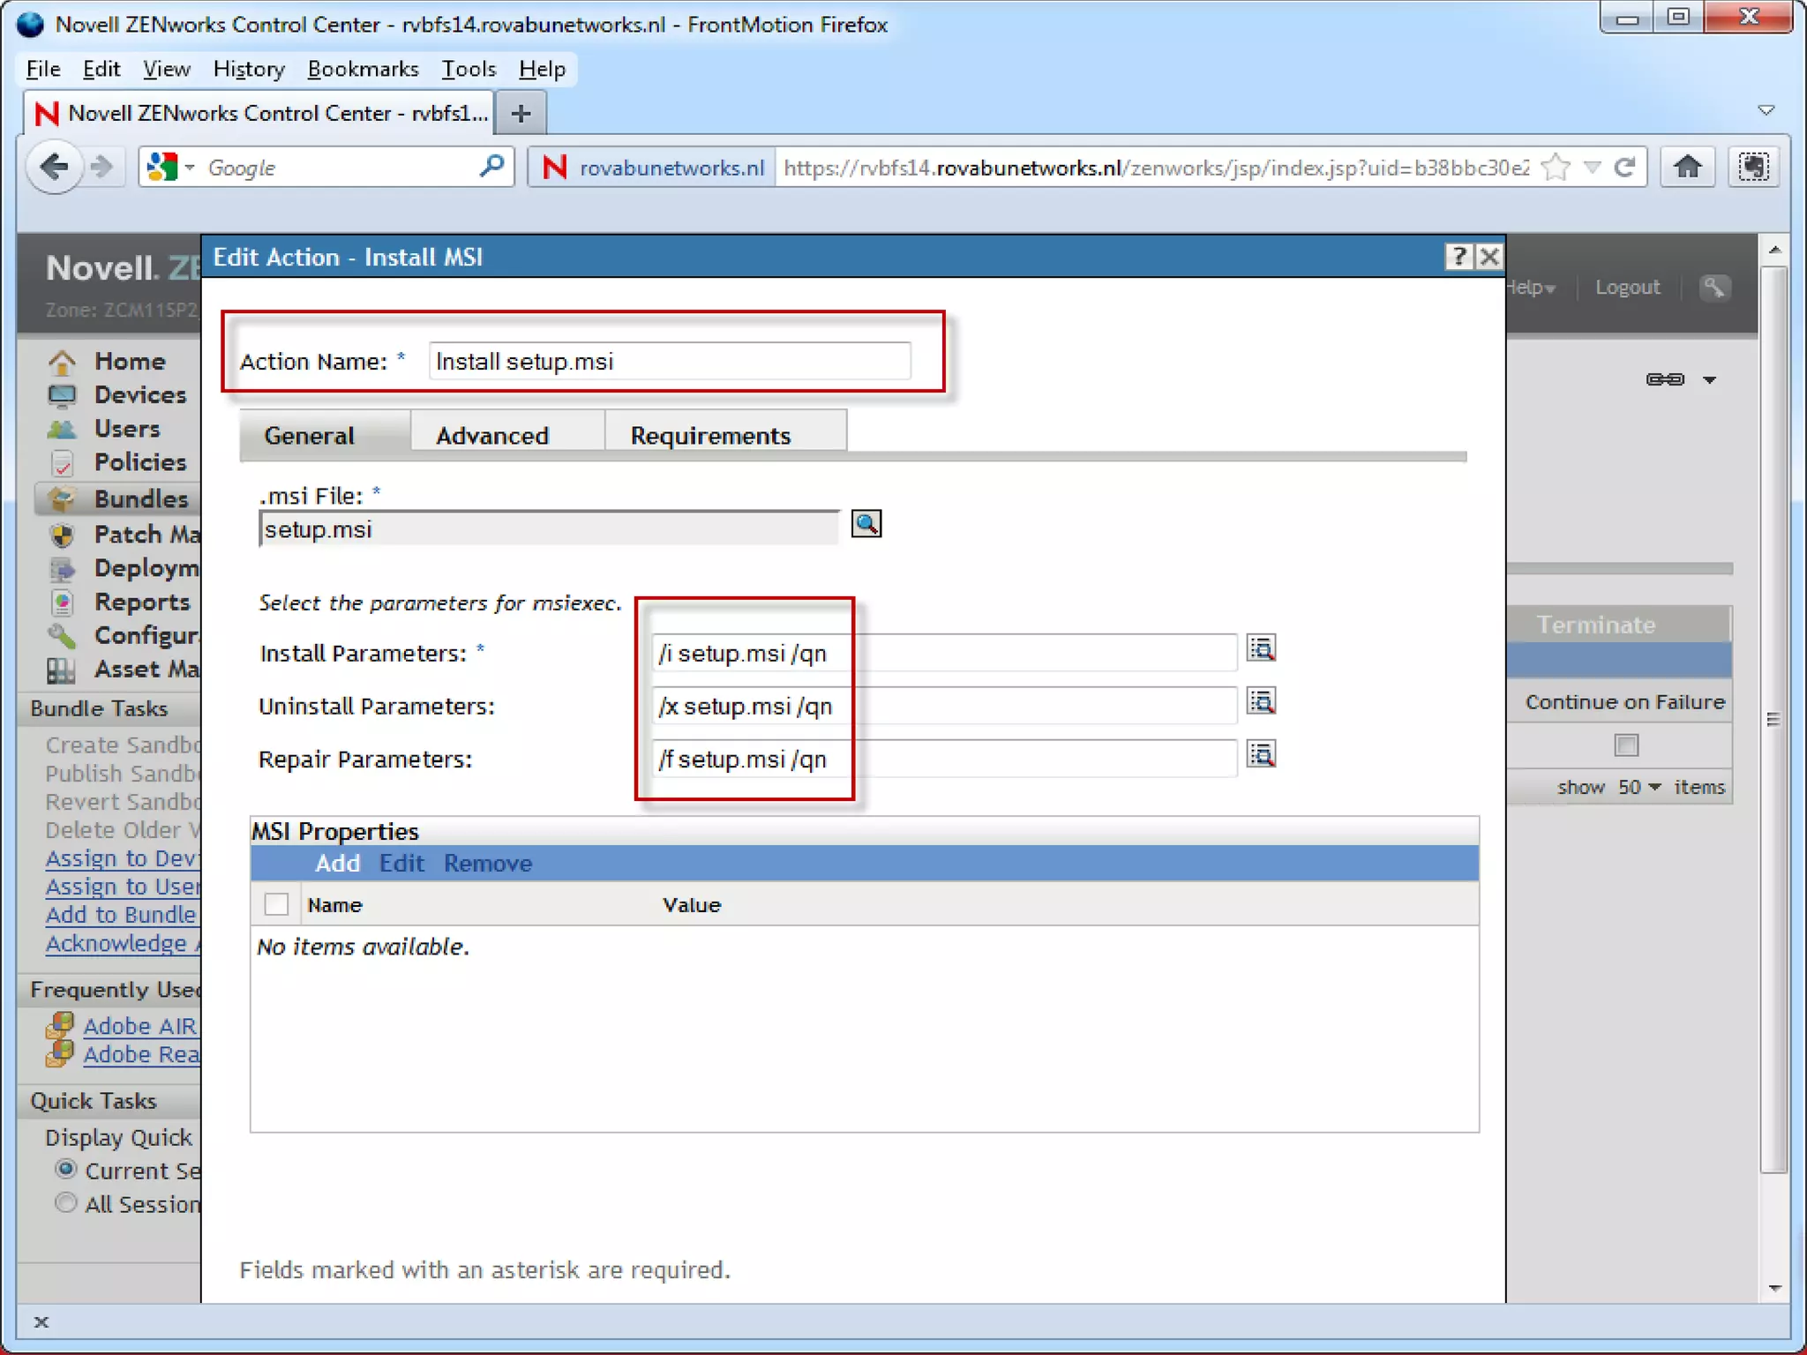Click the browser Home button icon

click(1687, 167)
